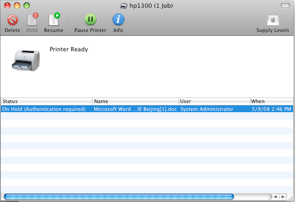
Task: Close the hp1300 window with the red button
Action: click(x=7, y=5)
